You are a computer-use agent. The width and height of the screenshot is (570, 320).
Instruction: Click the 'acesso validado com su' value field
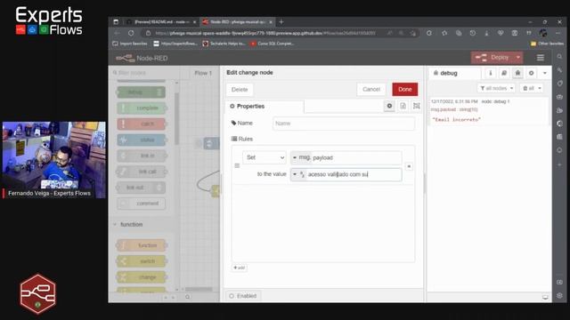point(354,174)
